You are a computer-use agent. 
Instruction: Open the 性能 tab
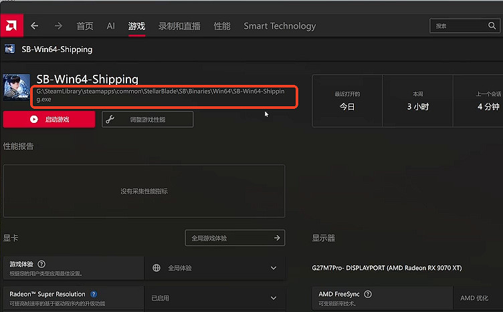(222, 26)
